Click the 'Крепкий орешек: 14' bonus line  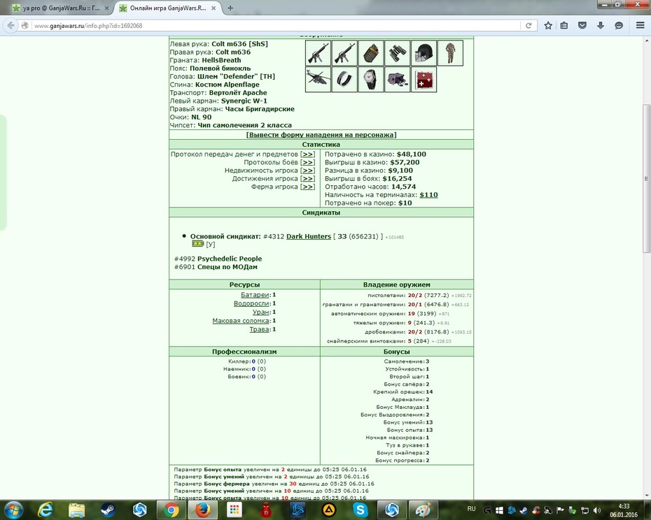(x=402, y=392)
